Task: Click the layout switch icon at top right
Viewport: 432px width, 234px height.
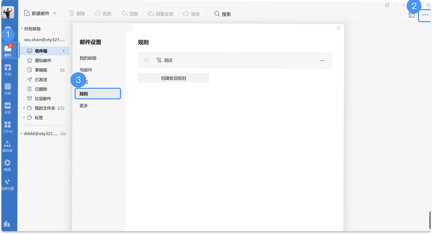Action: pos(412,15)
